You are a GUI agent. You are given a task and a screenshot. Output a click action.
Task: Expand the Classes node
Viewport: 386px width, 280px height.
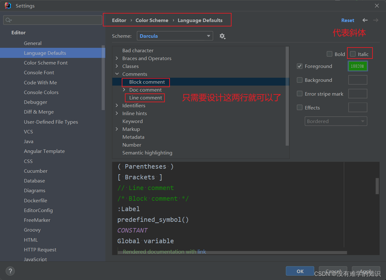point(117,66)
